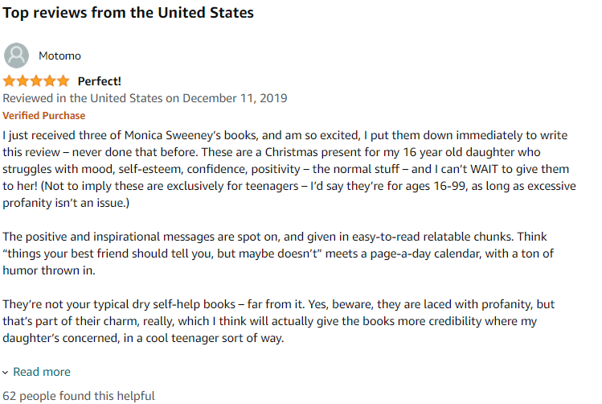Image resolution: width=602 pixels, height=404 pixels.
Task: Click the third orange rating star
Action: 36,81
